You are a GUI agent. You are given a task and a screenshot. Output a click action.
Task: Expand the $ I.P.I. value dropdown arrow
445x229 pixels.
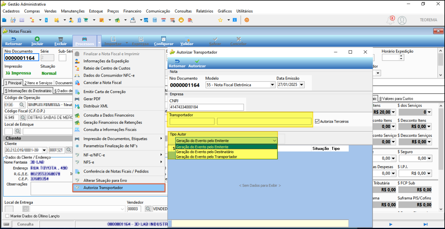(x=429, y=173)
